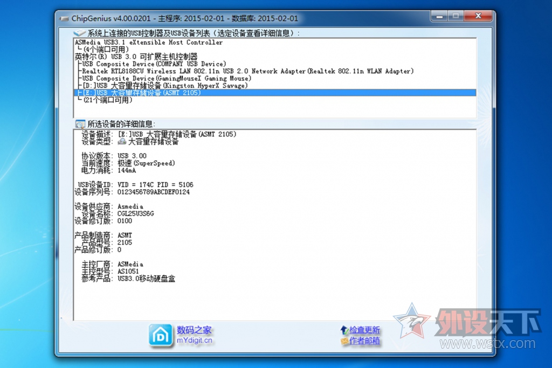Click the device revision 0100 value

coord(125,221)
